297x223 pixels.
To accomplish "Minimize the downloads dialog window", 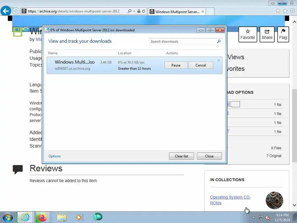I will pos(201,30).
